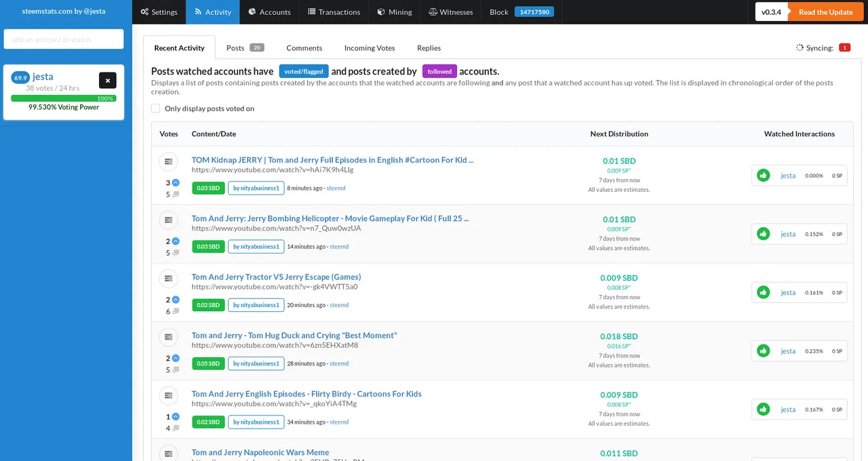
Task: Click steemd link on 28 minutes ago post
Action: pyautogui.click(x=339, y=363)
